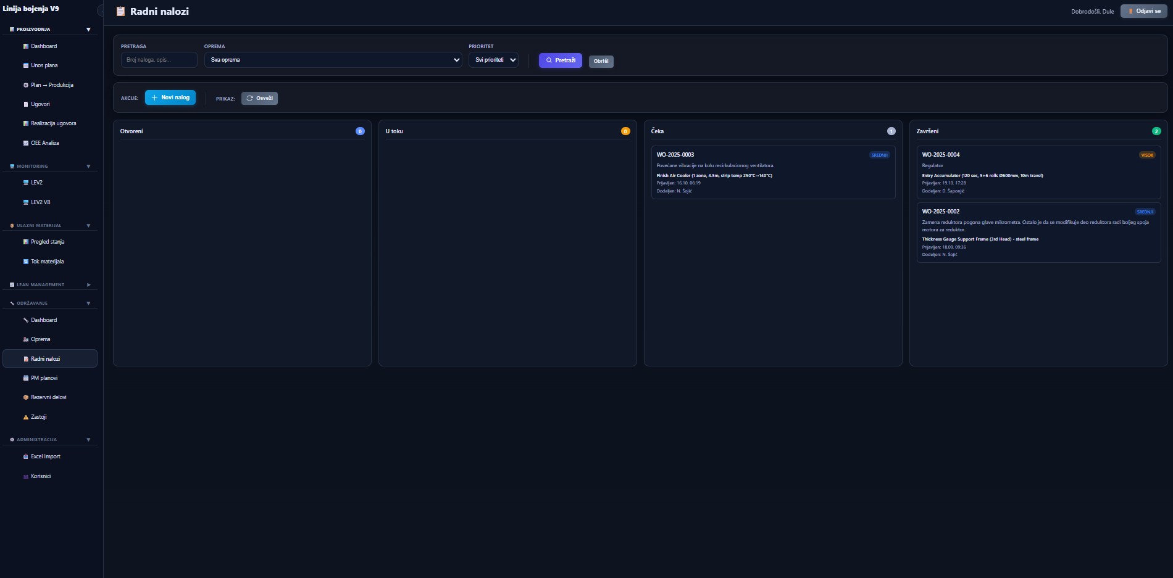Click the LEV2 V8 monitor icon
1173x578 pixels.
point(26,202)
